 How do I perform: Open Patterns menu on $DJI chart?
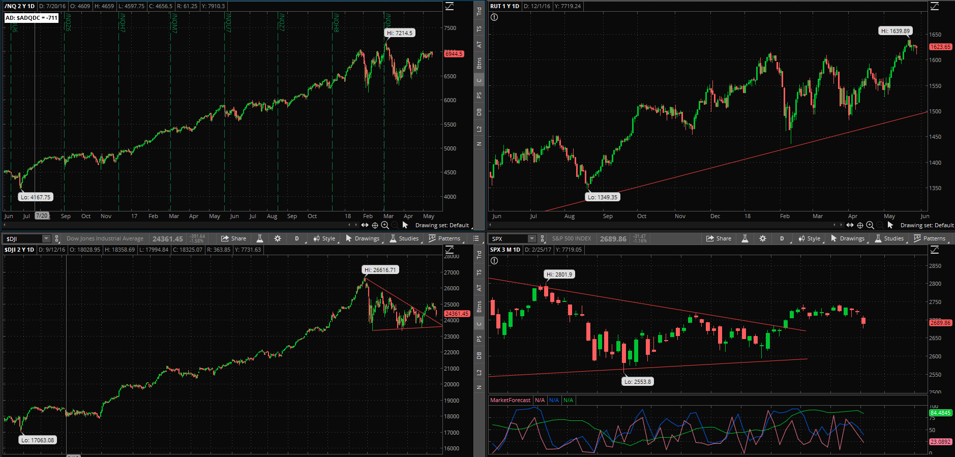tap(445, 238)
